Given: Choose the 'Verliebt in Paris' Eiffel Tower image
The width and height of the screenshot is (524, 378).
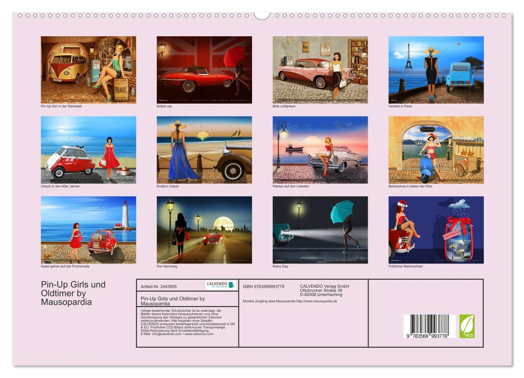Looking at the screenshot, I should click(436, 70).
